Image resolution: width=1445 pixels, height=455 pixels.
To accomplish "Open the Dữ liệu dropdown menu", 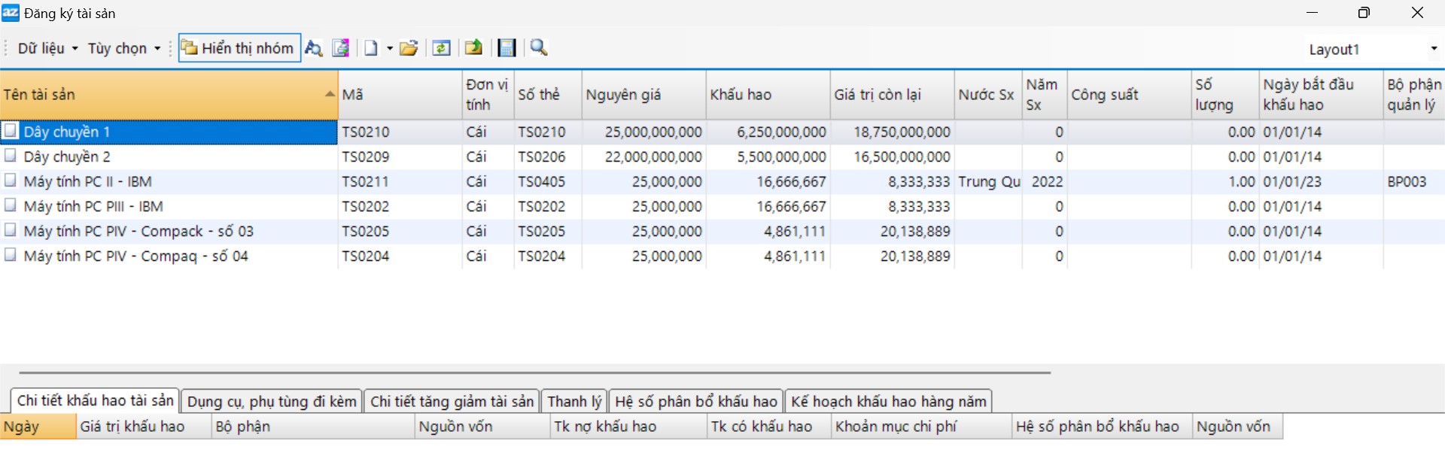I will click(x=47, y=48).
